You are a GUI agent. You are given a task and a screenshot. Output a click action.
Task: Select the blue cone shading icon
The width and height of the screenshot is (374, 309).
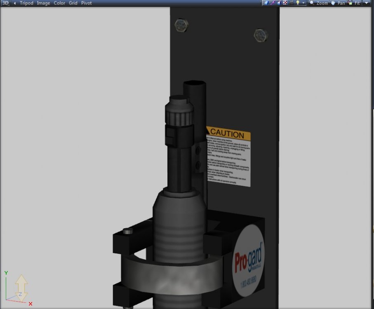[279, 3]
